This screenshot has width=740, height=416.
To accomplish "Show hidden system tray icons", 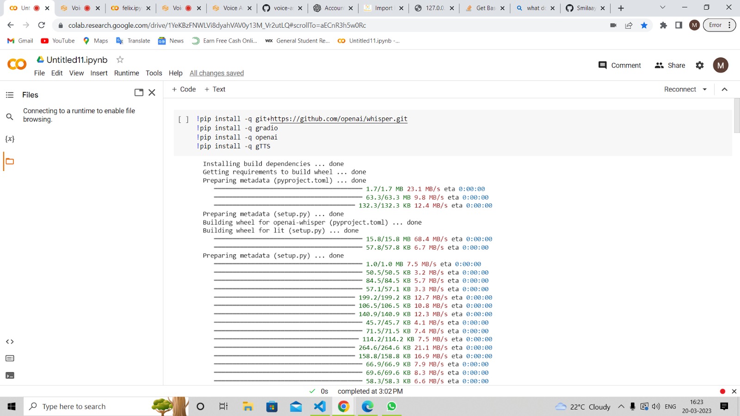I will (621, 406).
